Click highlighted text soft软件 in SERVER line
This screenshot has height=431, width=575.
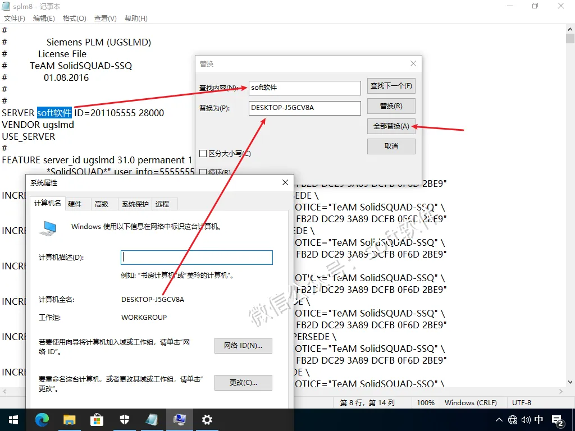[54, 113]
